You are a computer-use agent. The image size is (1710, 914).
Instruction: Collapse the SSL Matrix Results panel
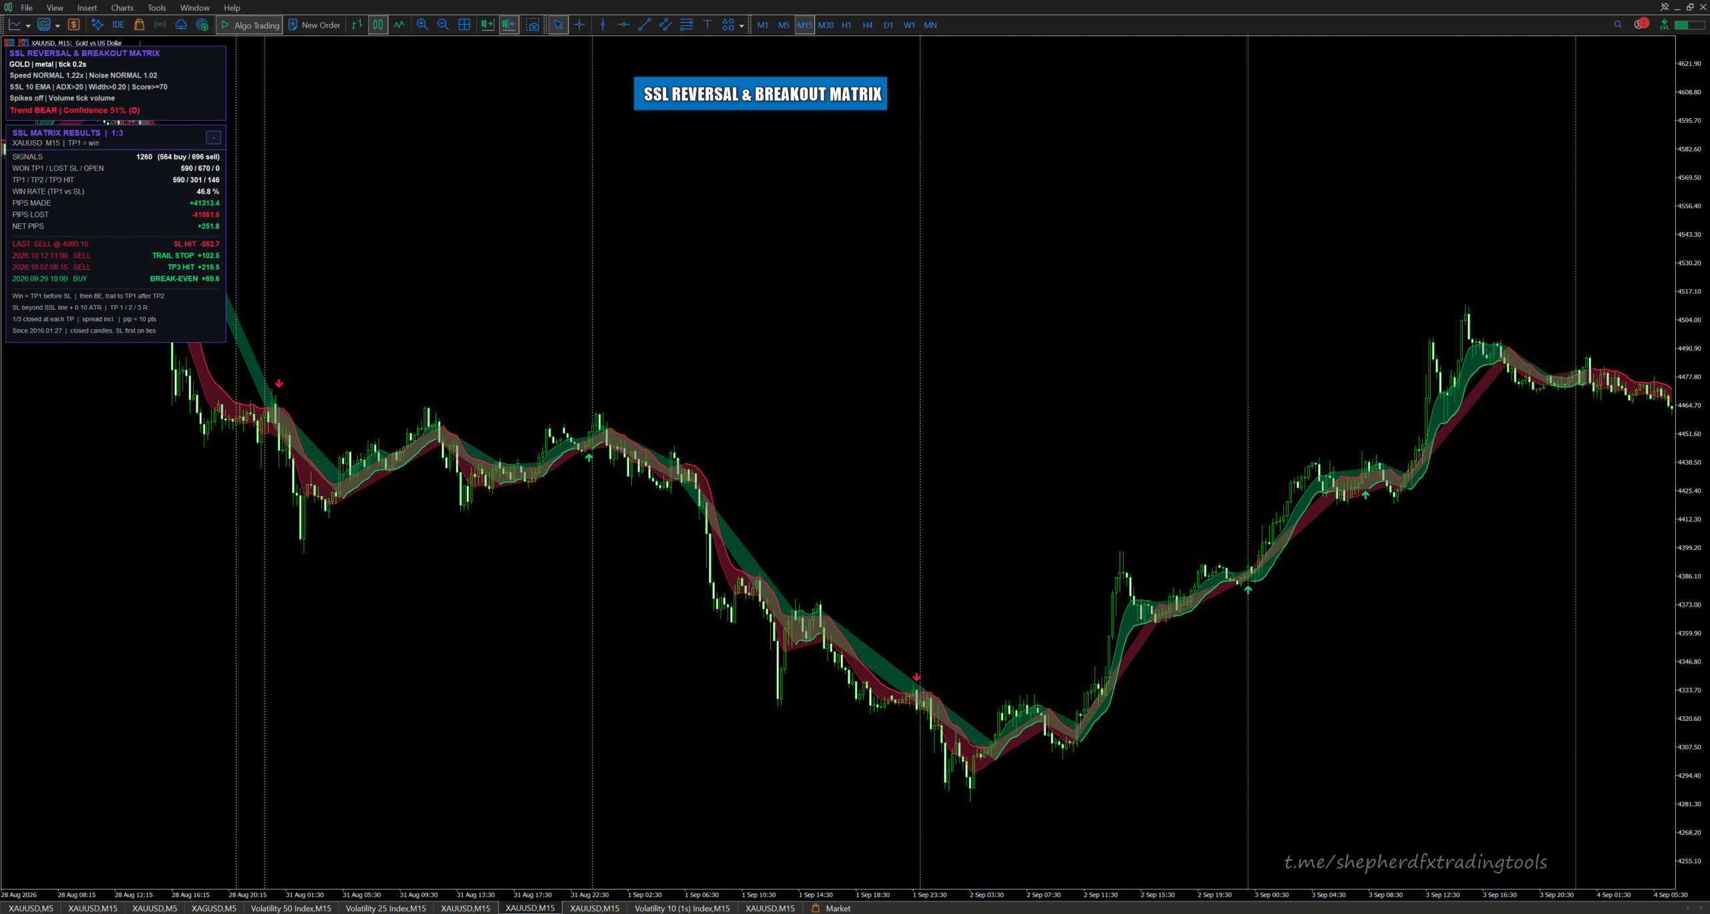pyautogui.click(x=213, y=138)
